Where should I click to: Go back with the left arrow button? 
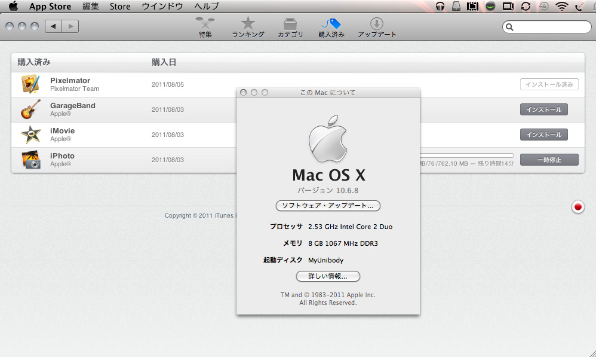pyautogui.click(x=53, y=26)
